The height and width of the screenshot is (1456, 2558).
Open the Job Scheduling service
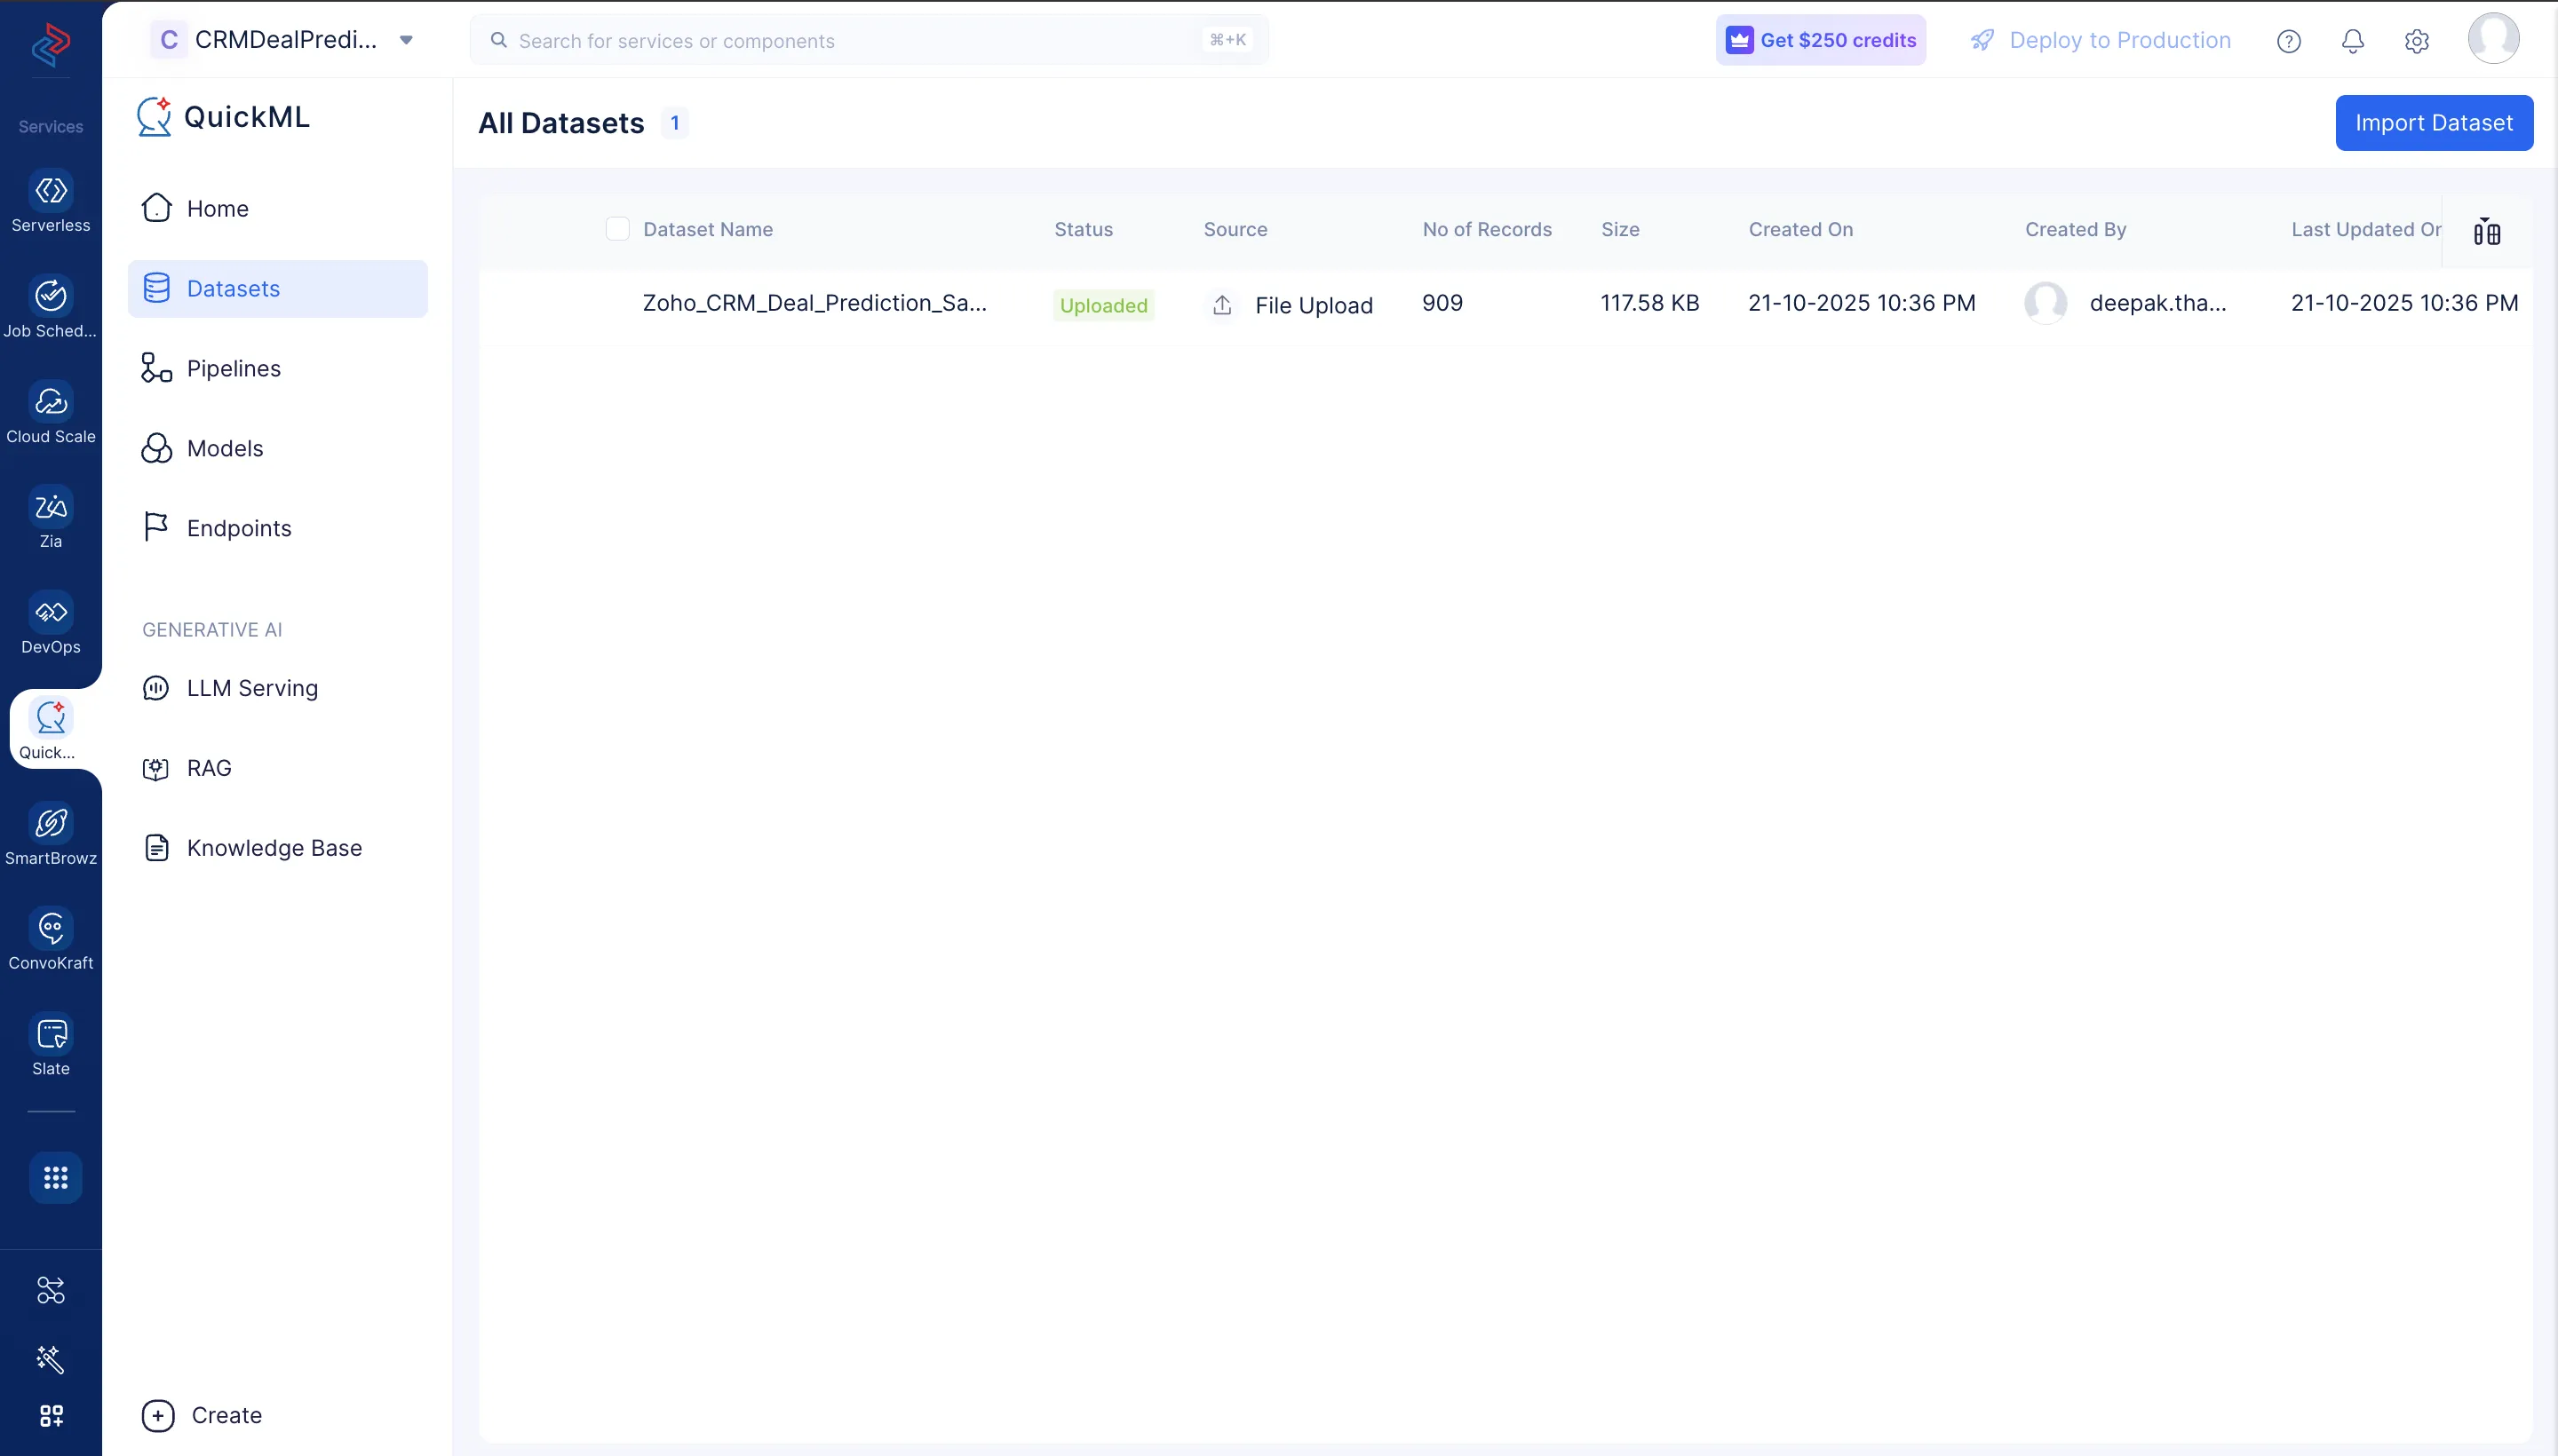(x=51, y=296)
